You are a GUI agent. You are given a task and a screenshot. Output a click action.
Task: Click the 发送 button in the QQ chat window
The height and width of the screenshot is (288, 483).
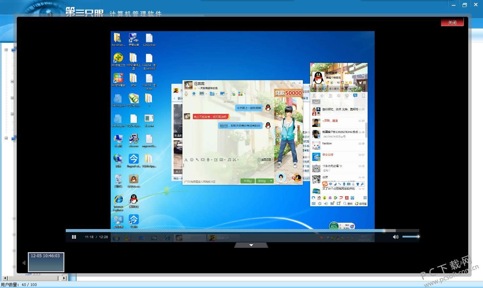tap(262, 181)
